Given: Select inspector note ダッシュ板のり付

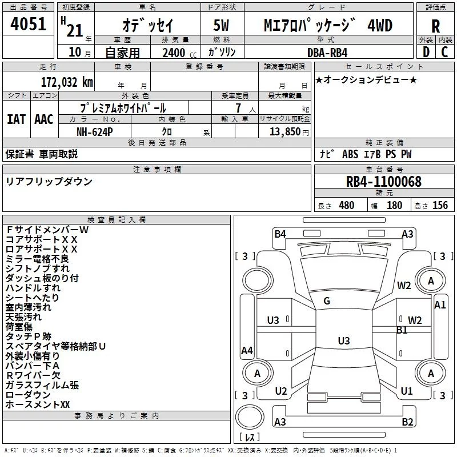Looking at the screenshot, I should pos(42,278).
